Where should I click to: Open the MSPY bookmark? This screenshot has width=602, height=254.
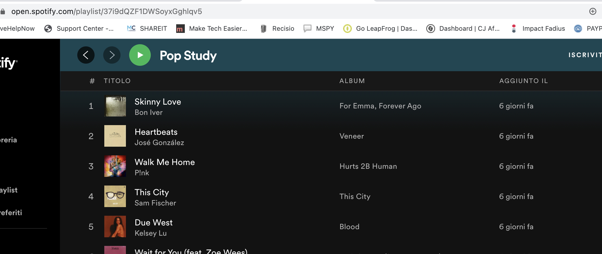pos(319,29)
